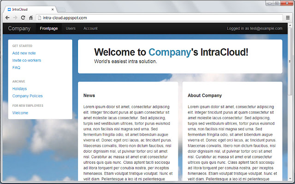The width and height of the screenshot is (295, 184).
Task: Open the Holidays archive link
Action: 19,89
